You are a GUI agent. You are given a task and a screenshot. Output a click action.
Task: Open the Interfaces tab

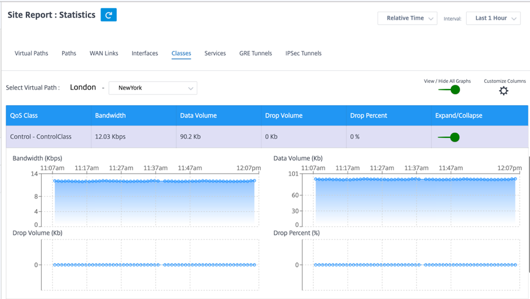point(144,53)
